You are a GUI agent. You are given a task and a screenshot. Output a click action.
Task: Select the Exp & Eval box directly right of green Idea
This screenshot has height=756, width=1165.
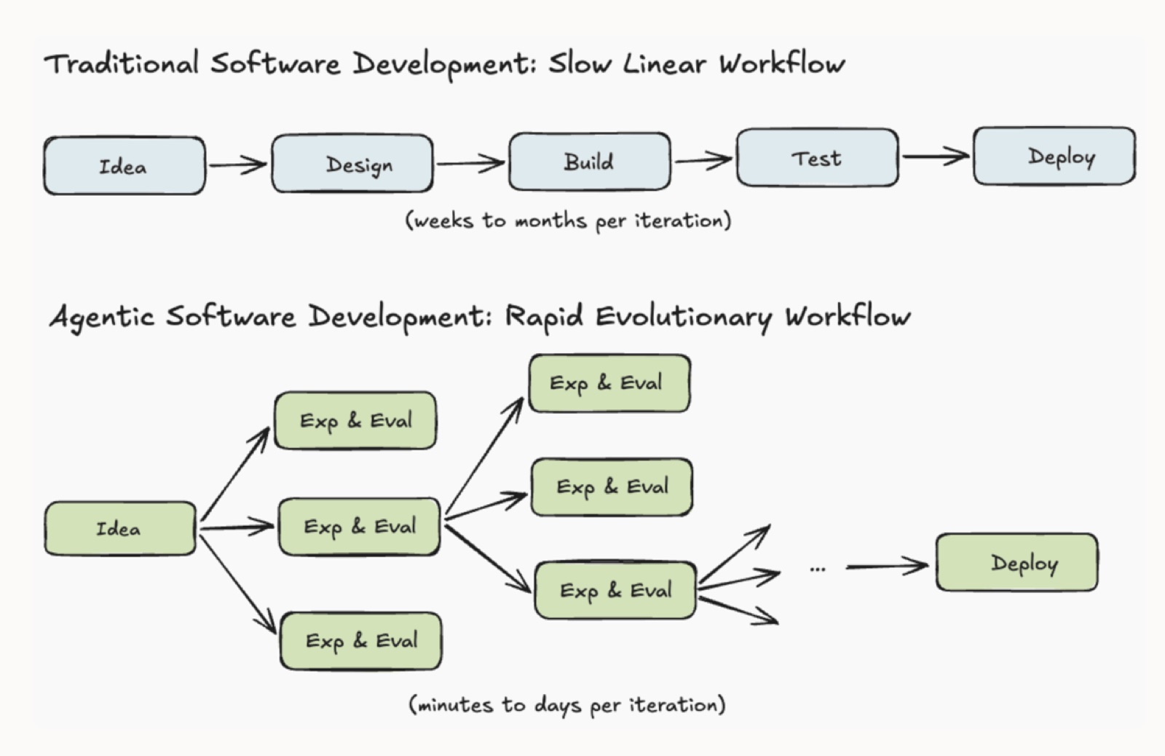pos(360,527)
